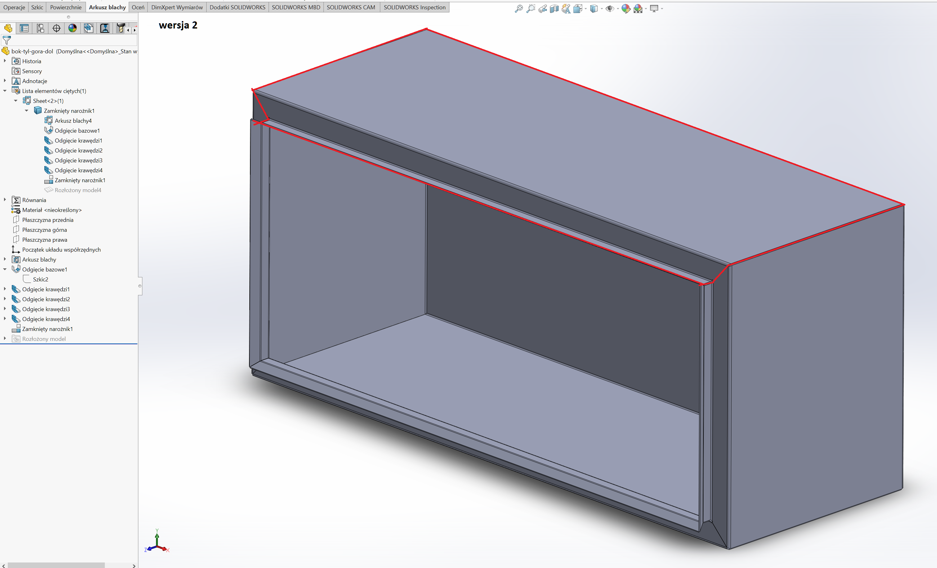The image size is (937, 568).
Task: Switch to the SOLIDWORKS CAM tab
Action: 351,7
